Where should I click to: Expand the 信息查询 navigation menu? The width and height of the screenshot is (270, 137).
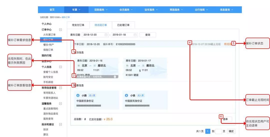point(226,10)
